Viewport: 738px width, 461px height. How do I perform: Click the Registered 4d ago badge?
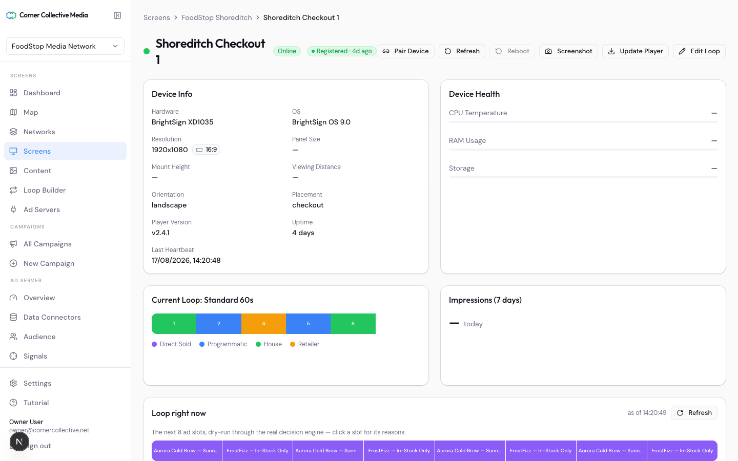point(342,51)
